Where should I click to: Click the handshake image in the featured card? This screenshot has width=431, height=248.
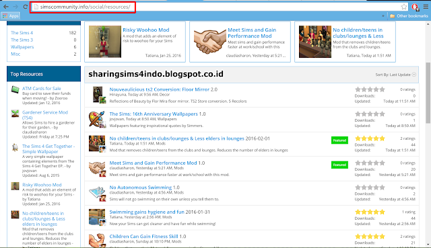(x=209, y=42)
